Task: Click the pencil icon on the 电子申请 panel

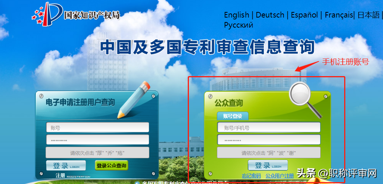Action: (x=134, y=99)
